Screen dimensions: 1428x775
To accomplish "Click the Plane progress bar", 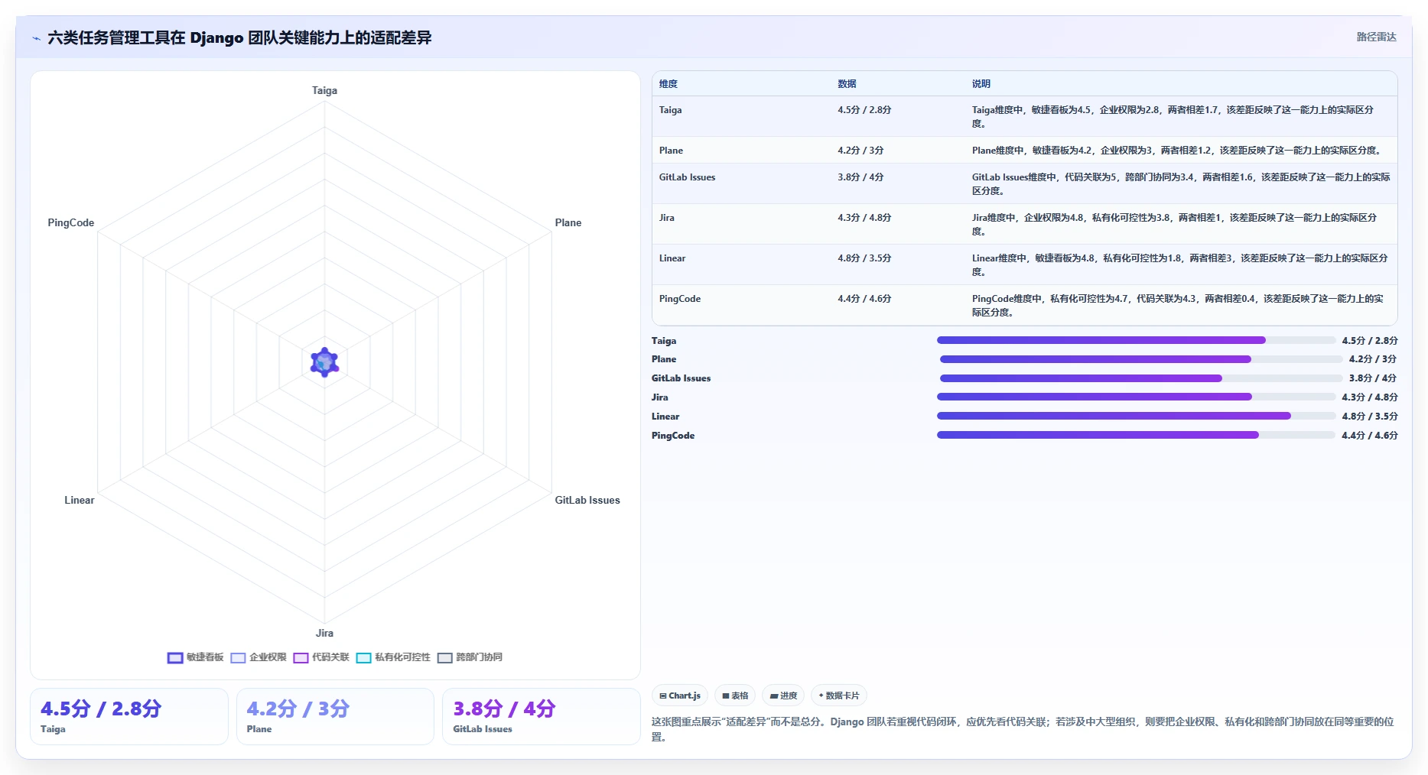I will click(x=1140, y=359).
